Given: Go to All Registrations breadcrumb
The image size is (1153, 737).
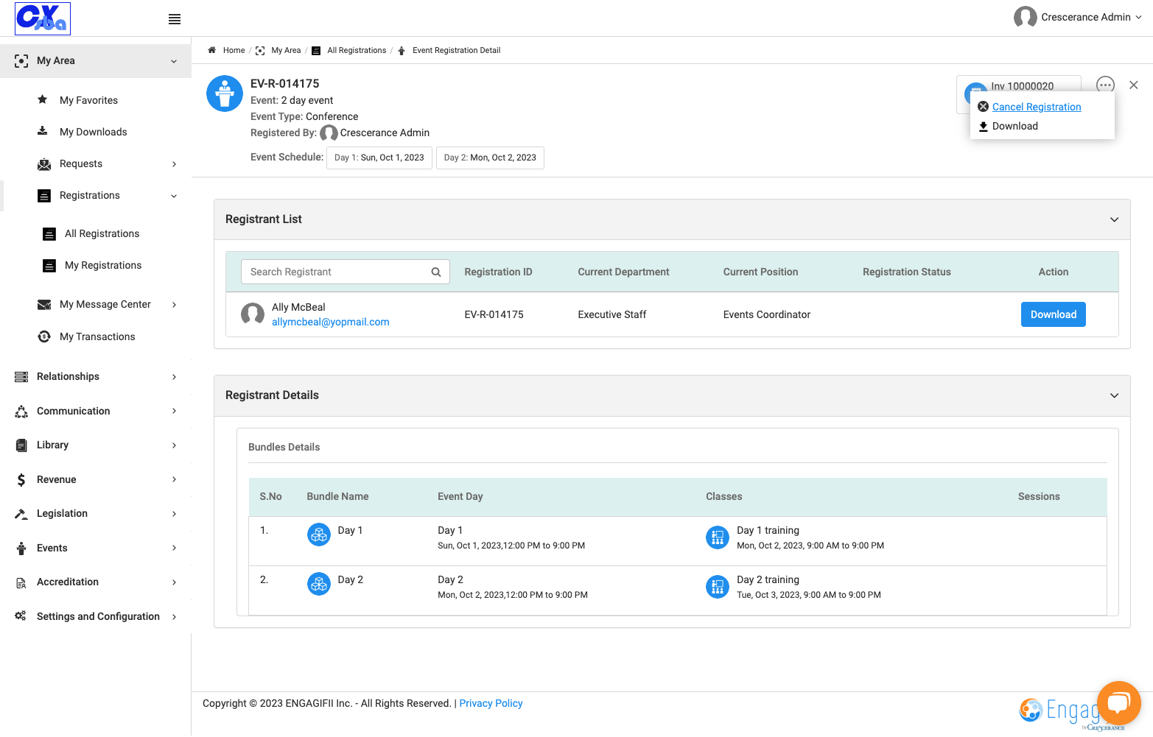Looking at the screenshot, I should (x=357, y=50).
